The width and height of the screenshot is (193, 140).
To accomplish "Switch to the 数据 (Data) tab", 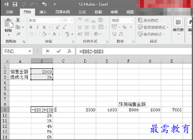I will (98, 12).
